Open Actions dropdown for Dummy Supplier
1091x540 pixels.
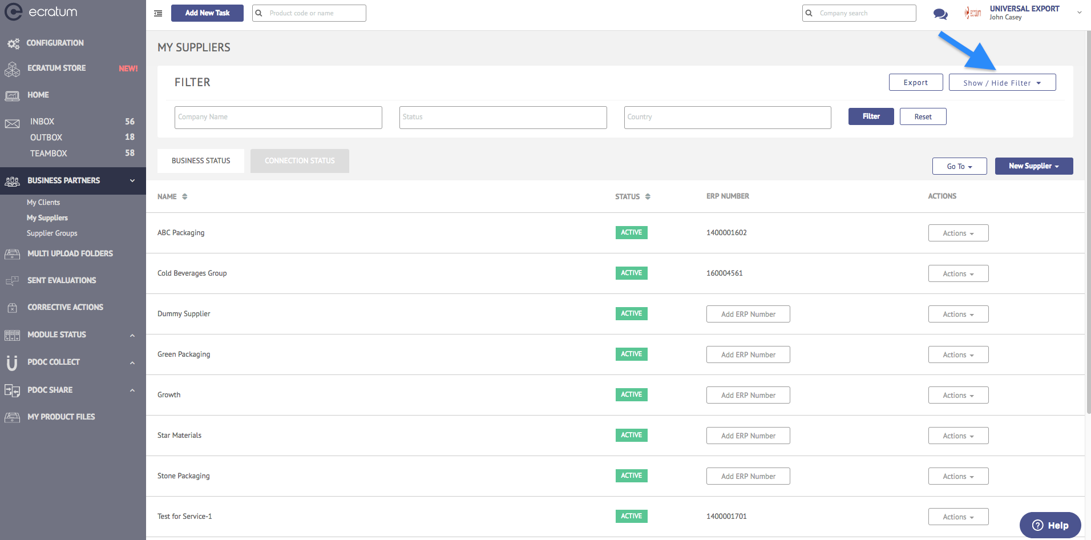958,314
